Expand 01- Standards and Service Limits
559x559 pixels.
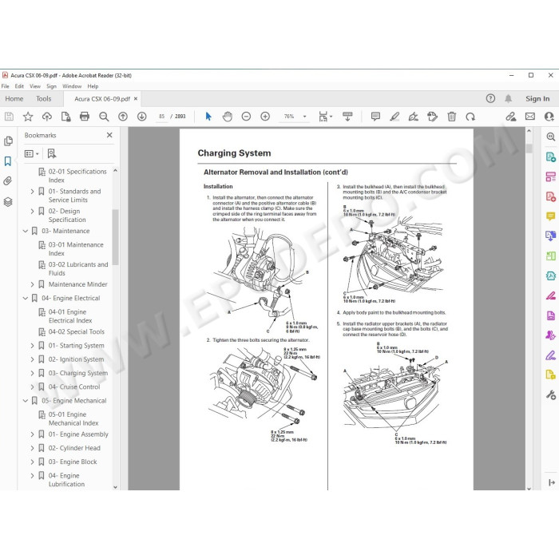[x=32, y=192]
